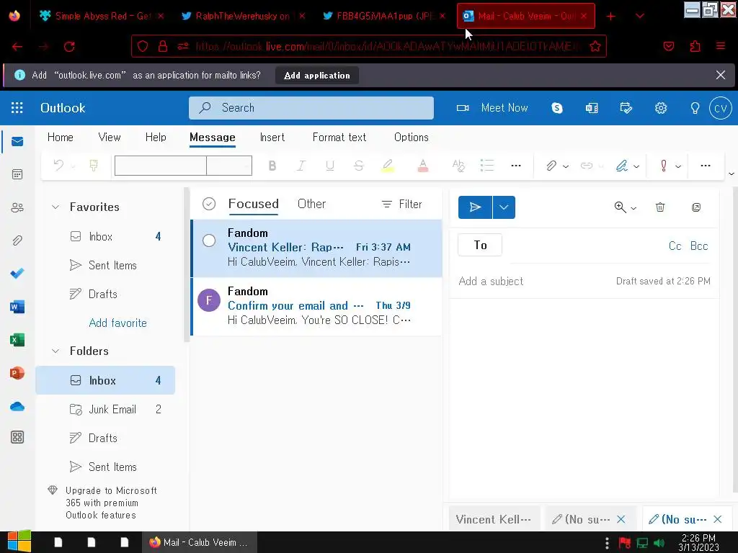Click the Add application button

(x=317, y=75)
